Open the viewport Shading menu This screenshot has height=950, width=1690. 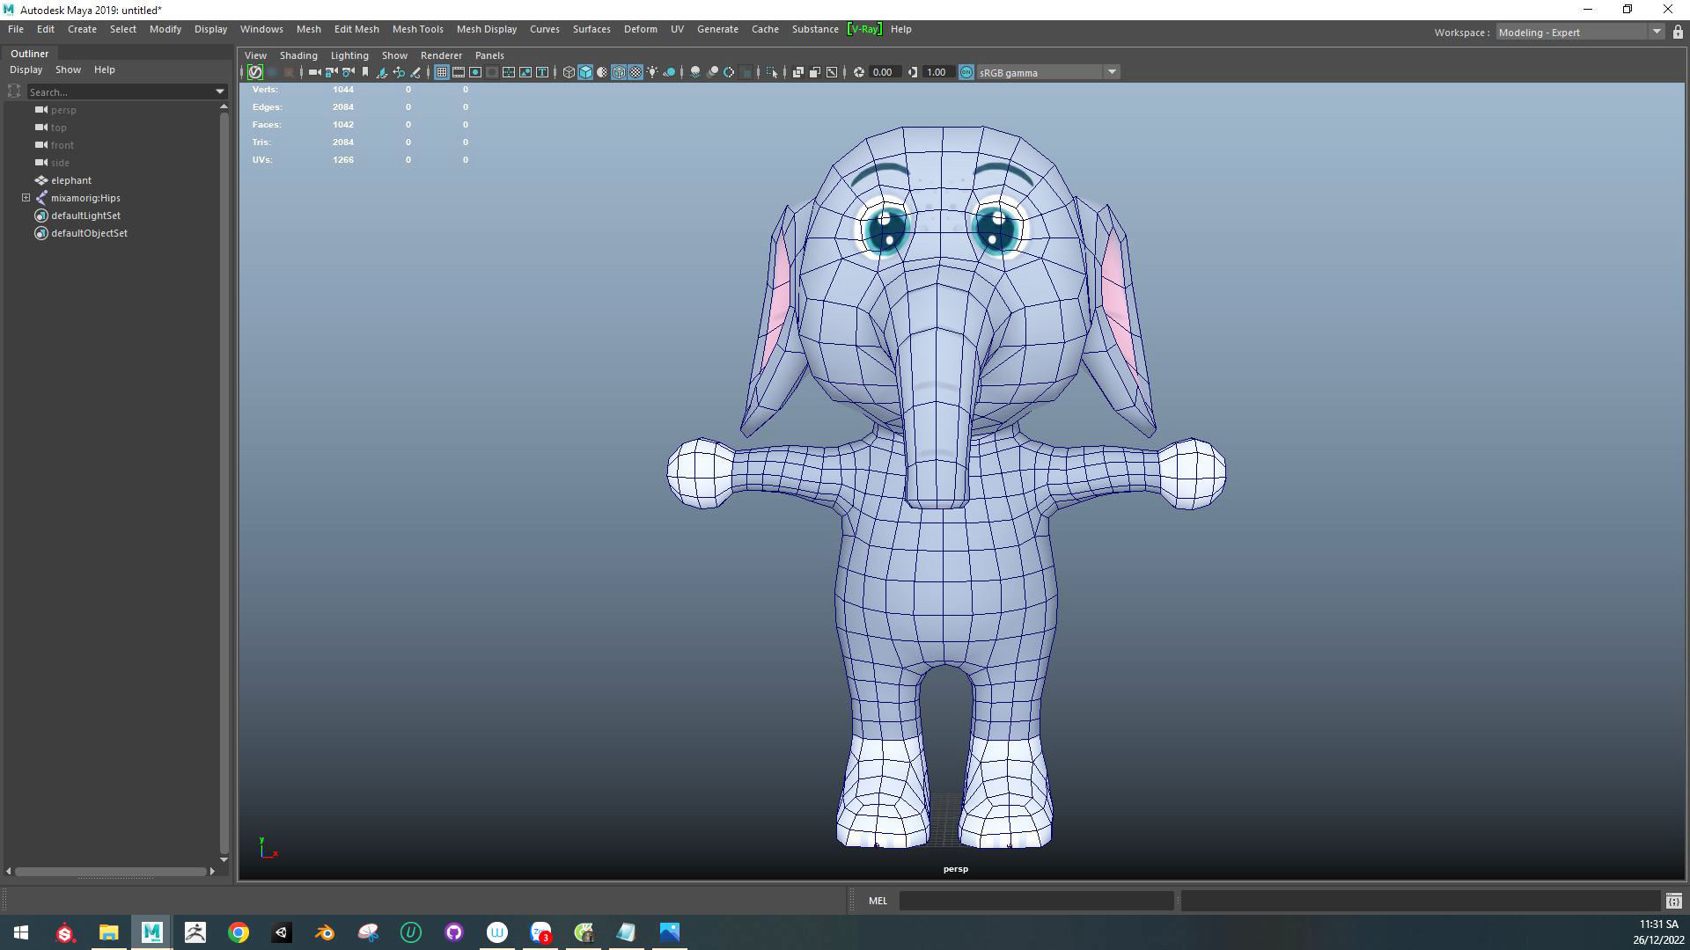point(298,55)
